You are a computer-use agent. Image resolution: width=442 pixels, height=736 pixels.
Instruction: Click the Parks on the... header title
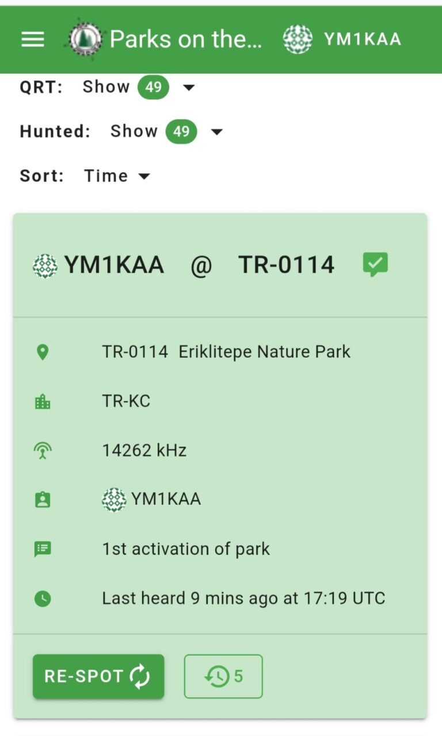point(185,39)
